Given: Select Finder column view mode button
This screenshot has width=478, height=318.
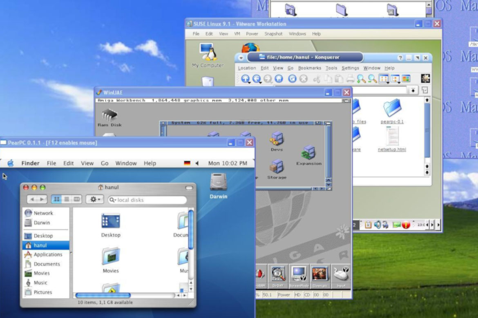Looking at the screenshot, I should 76,199.
